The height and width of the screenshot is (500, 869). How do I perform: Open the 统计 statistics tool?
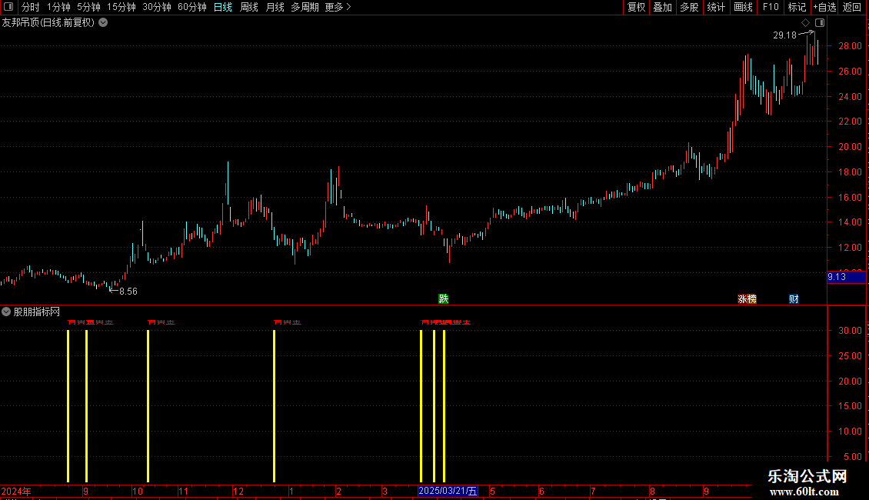click(x=715, y=7)
